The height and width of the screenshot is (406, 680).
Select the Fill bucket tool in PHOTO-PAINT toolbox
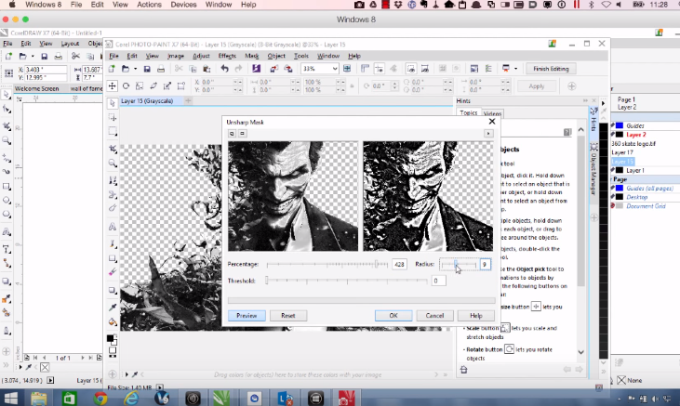pyautogui.click(x=113, y=322)
